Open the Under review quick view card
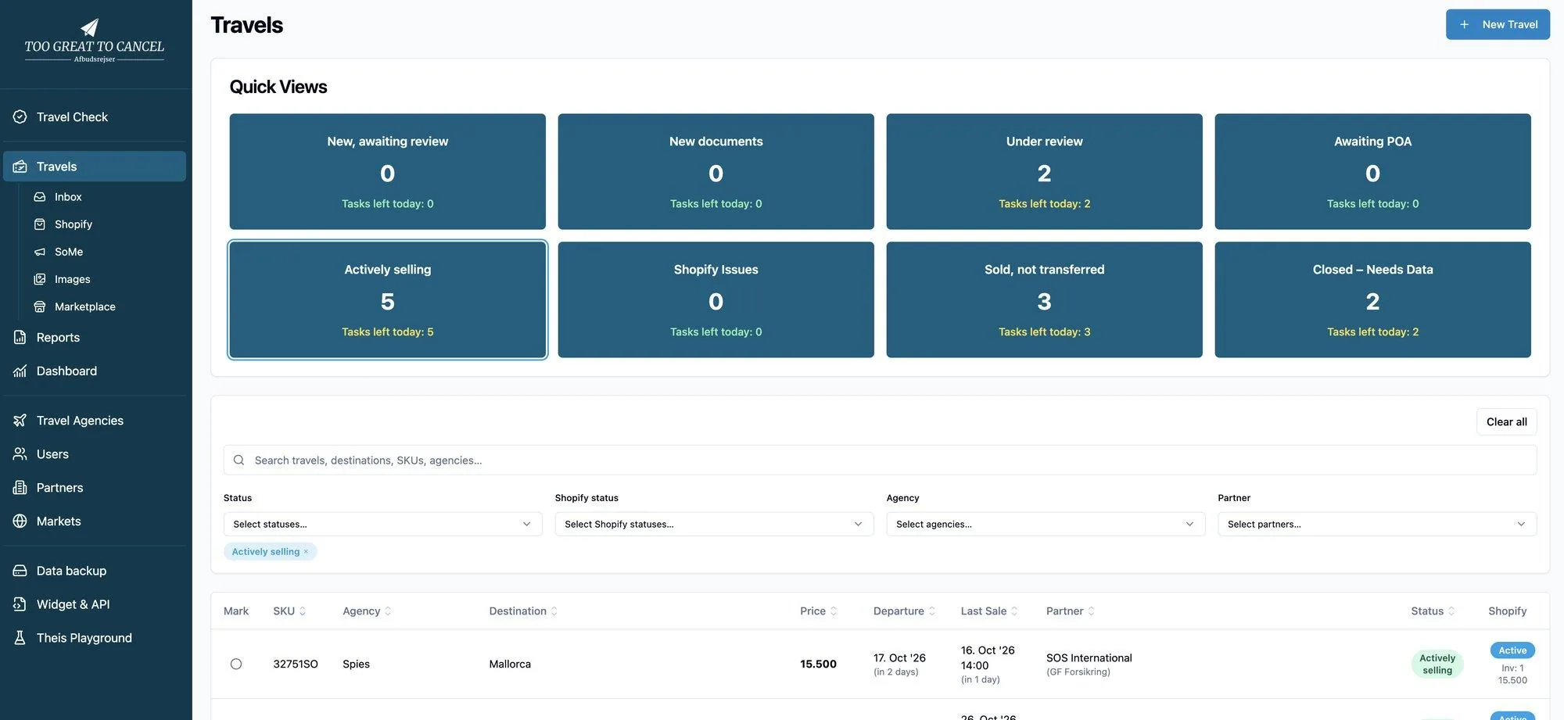The image size is (1564, 720). point(1044,172)
